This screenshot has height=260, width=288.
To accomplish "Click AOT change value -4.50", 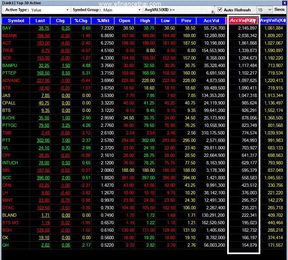I will tap(65, 43).
